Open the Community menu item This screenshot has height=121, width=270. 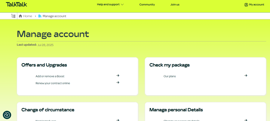(x=147, y=5)
